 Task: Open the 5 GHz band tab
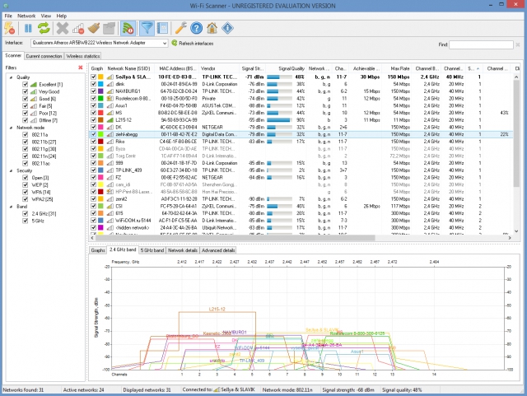pos(152,250)
